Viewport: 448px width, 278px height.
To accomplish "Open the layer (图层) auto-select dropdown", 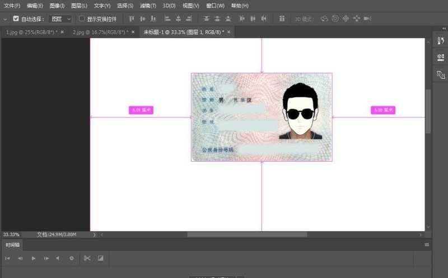I will [x=61, y=18].
